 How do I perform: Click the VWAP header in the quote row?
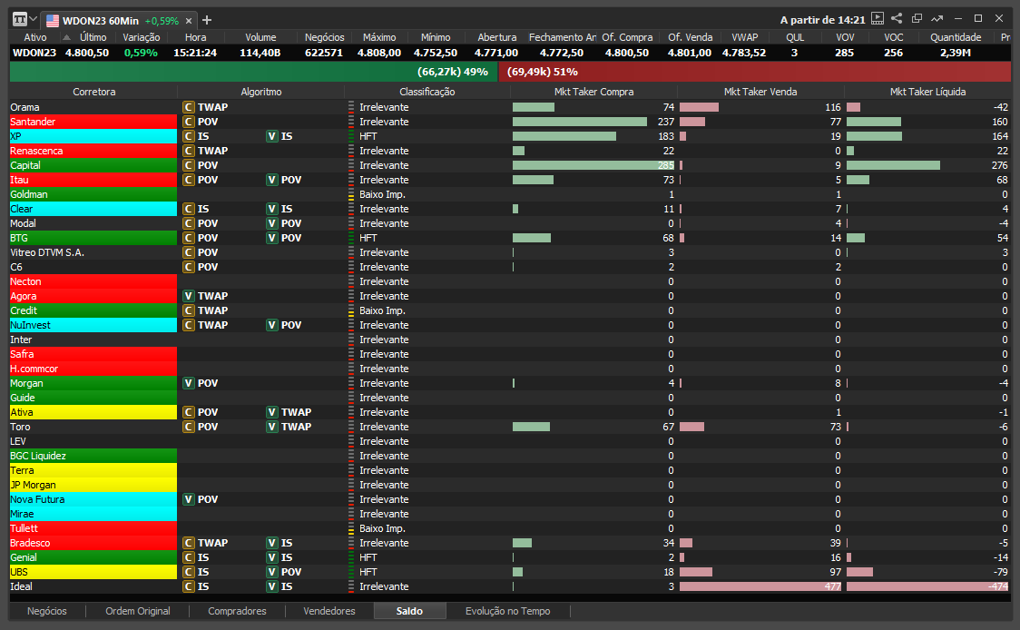[x=745, y=38]
